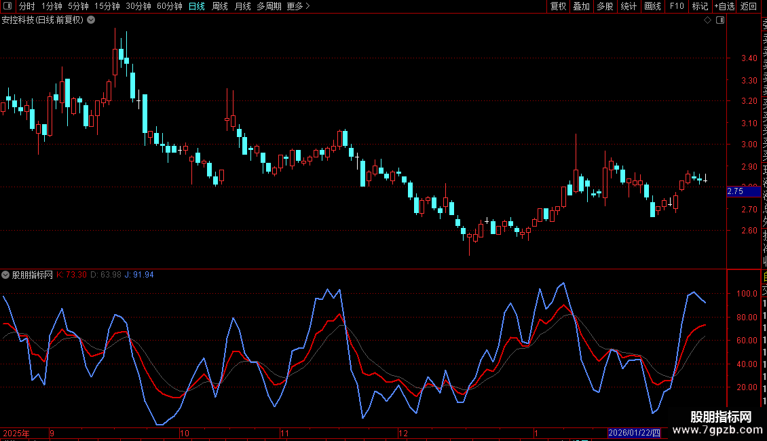The width and height of the screenshot is (767, 441).
Task: Open the 复权 adjustment menu
Action: click(558, 6)
